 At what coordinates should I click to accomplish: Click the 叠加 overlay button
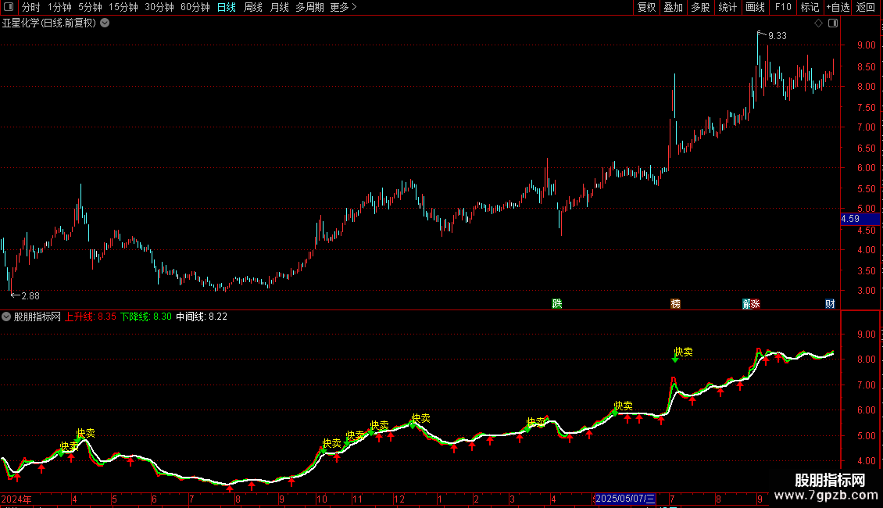673,7
